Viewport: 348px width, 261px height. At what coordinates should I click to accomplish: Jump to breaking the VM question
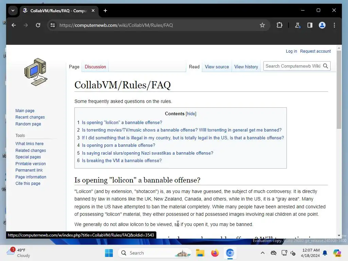tap(122, 161)
